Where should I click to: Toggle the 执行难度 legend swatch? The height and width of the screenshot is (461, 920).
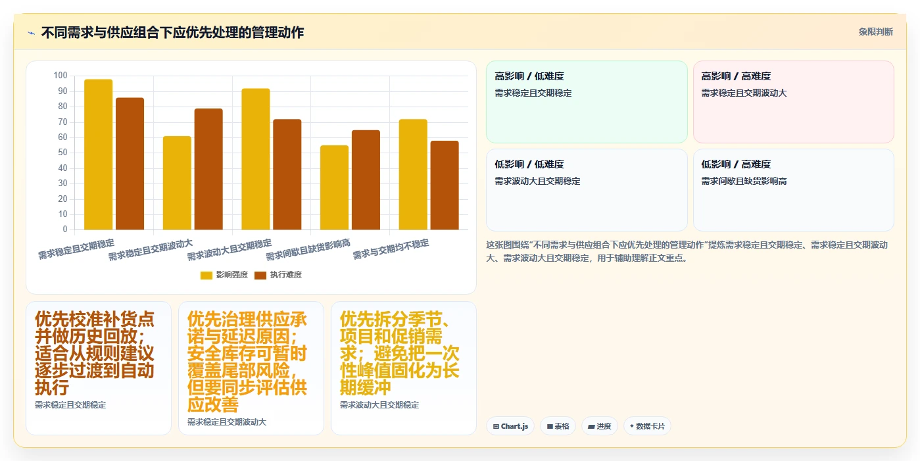click(x=260, y=275)
